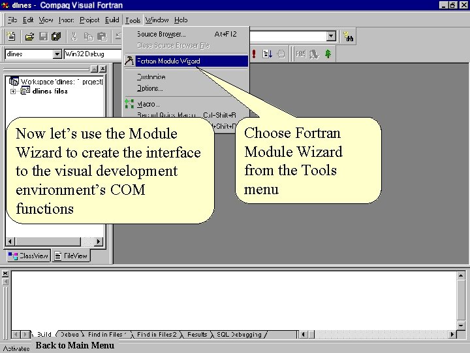Select Options in the Tools menu
The height and width of the screenshot is (353, 470).
click(x=186, y=88)
